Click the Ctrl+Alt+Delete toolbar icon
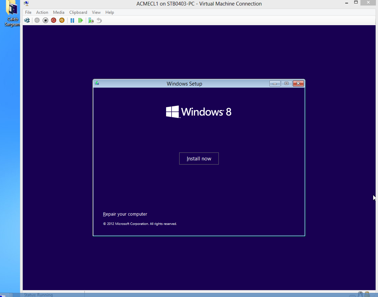The height and width of the screenshot is (297, 378). point(27,20)
